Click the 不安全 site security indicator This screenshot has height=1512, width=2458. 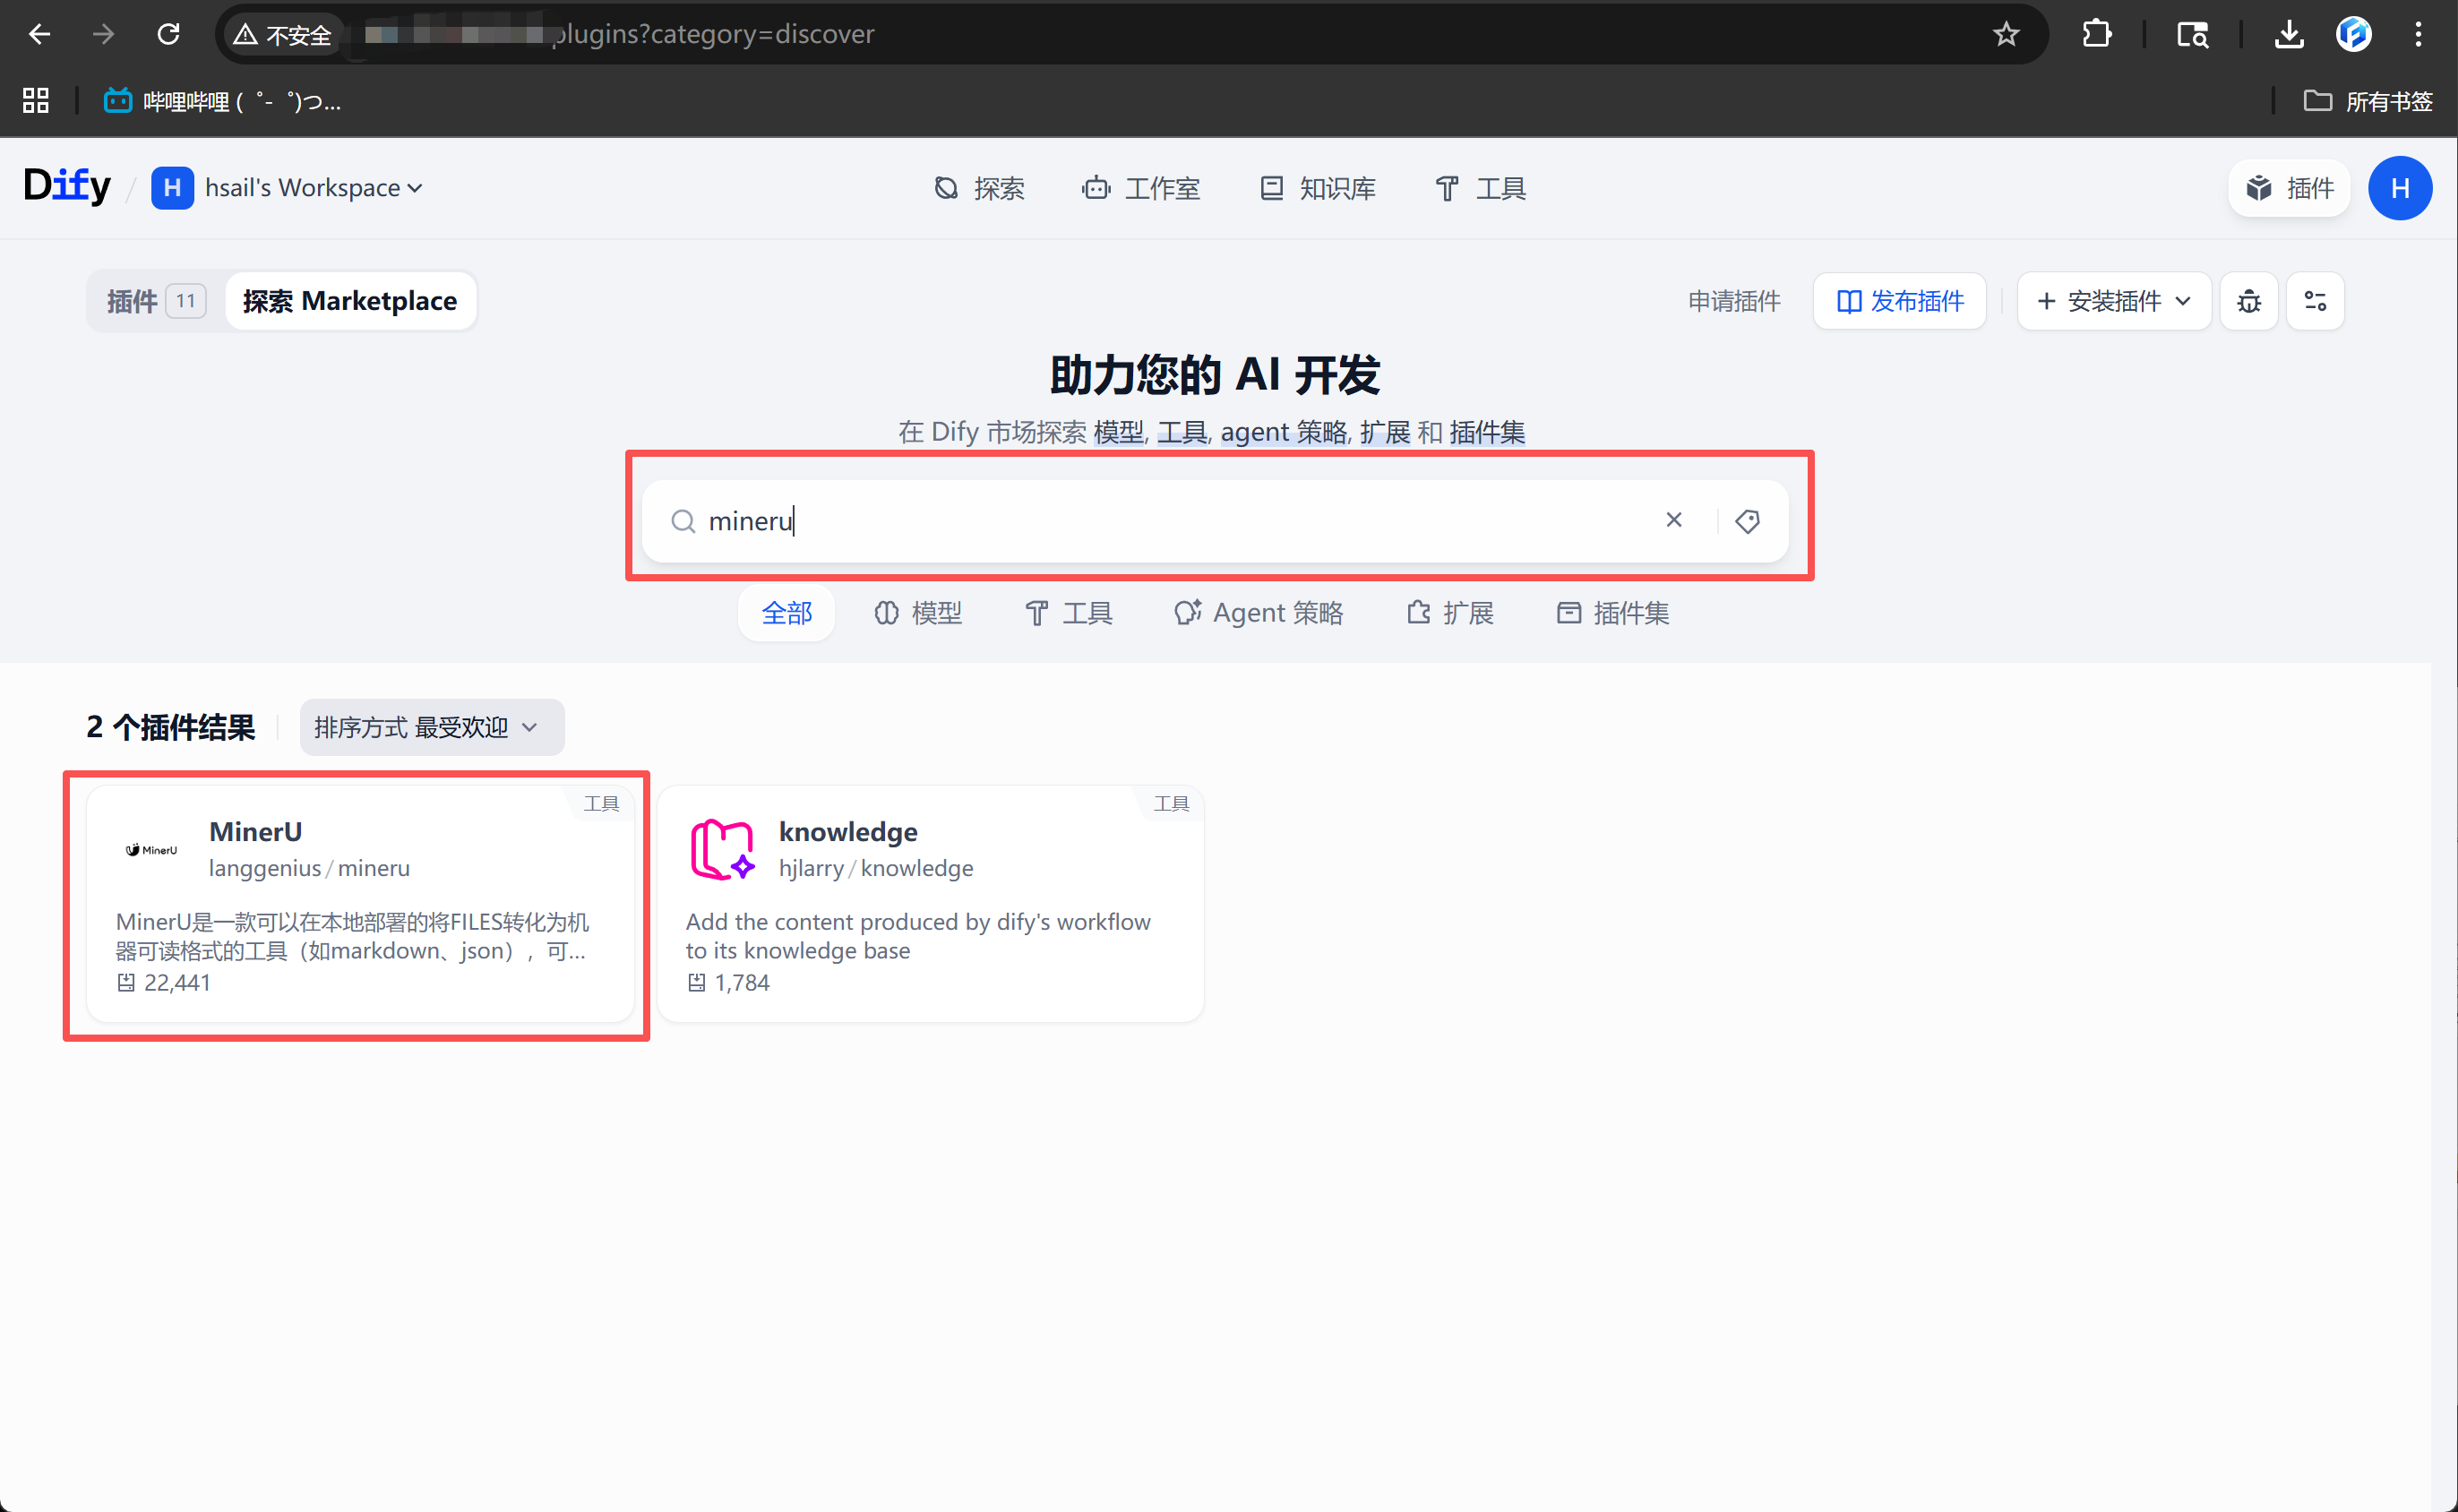point(282,34)
